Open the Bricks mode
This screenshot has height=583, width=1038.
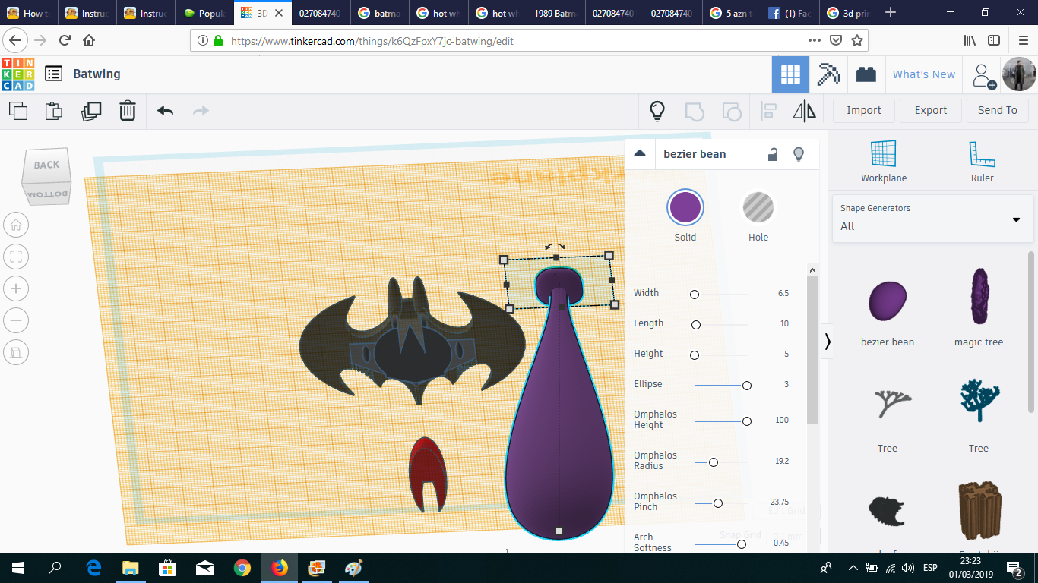[866, 74]
